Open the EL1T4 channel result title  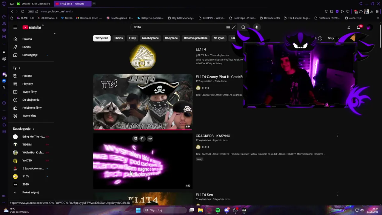click(x=201, y=49)
